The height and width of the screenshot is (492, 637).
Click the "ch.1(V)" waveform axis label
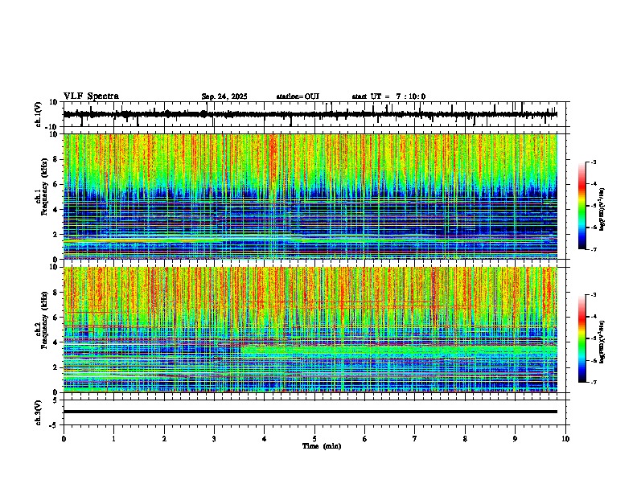coord(38,114)
